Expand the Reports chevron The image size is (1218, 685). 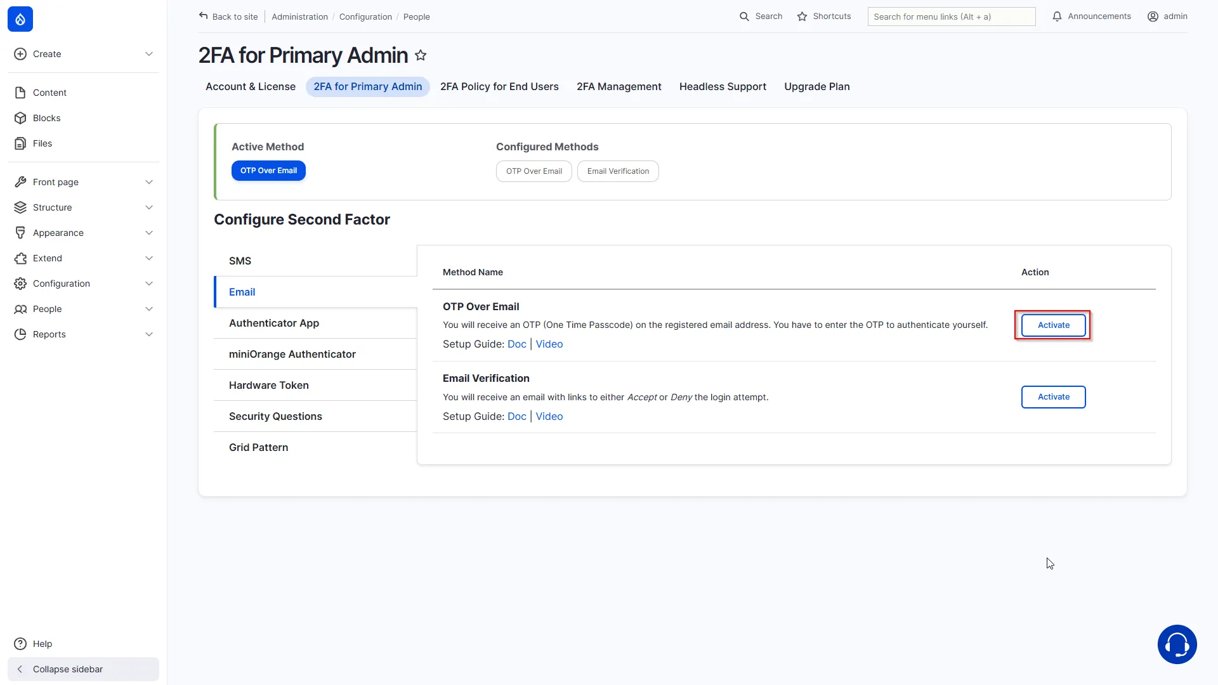(149, 334)
